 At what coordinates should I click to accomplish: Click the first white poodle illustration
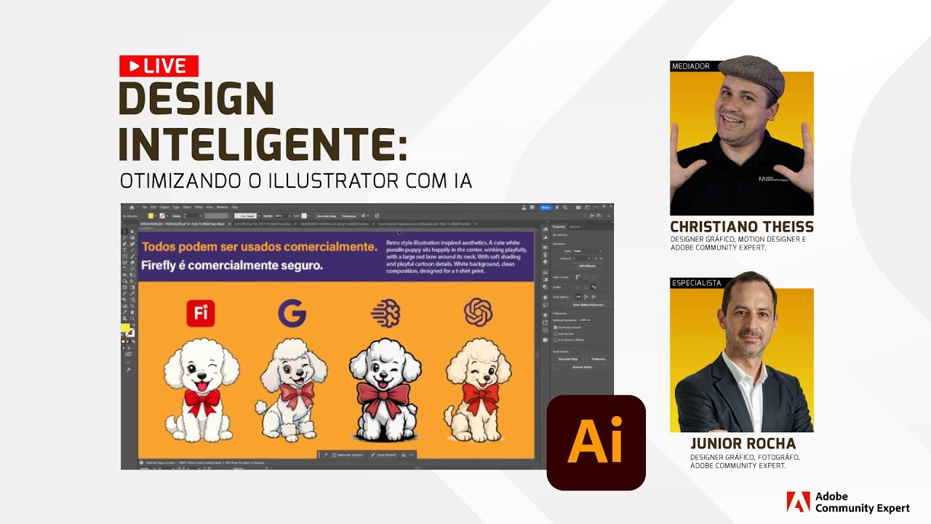(201, 389)
